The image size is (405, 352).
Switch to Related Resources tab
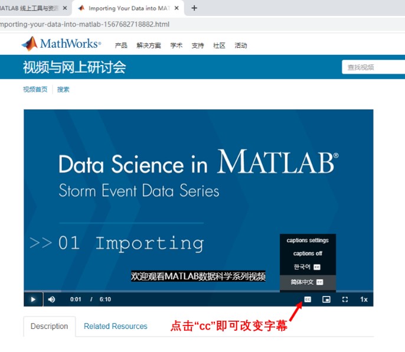[x=116, y=326]
